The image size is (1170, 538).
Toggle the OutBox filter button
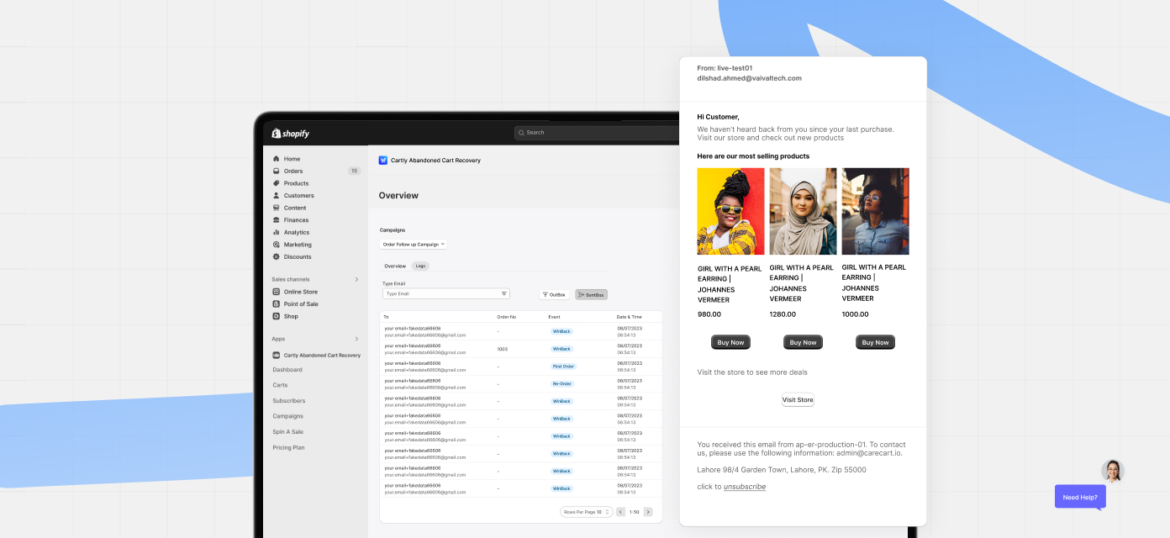click(555, 295)
